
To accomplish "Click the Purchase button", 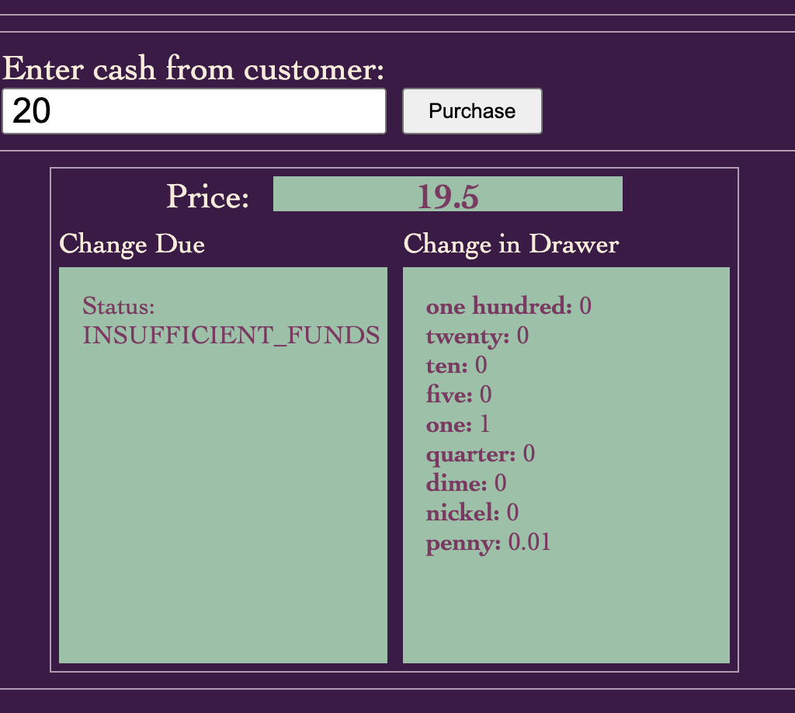I will point(472,111).
